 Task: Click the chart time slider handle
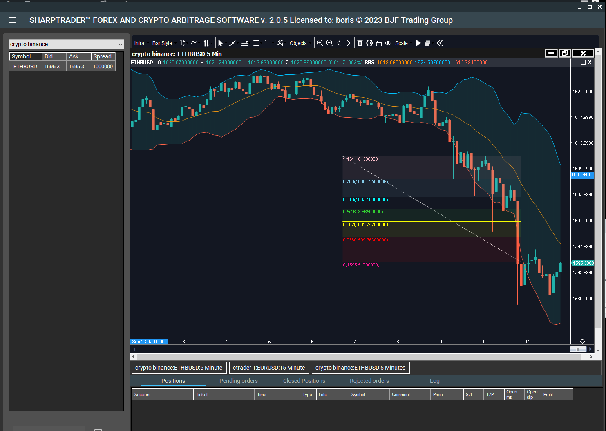point(578,349)
